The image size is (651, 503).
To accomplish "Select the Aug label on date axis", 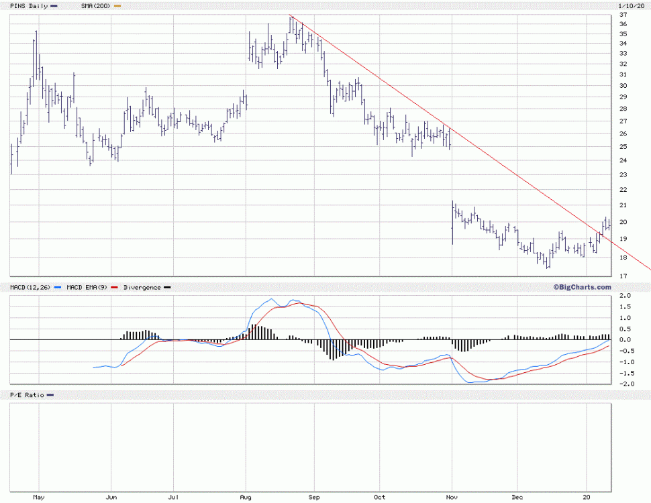I will (x=246, y=497).
